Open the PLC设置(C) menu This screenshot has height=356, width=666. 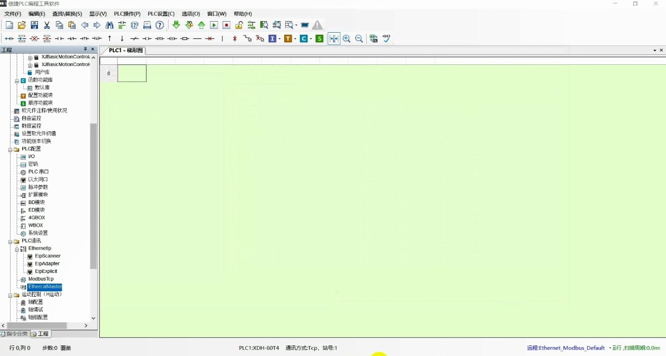[161, 14]
